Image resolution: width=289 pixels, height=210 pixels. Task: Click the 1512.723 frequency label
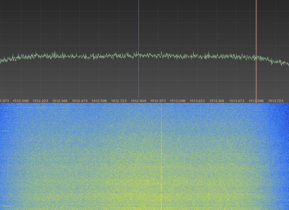point(119,101)
